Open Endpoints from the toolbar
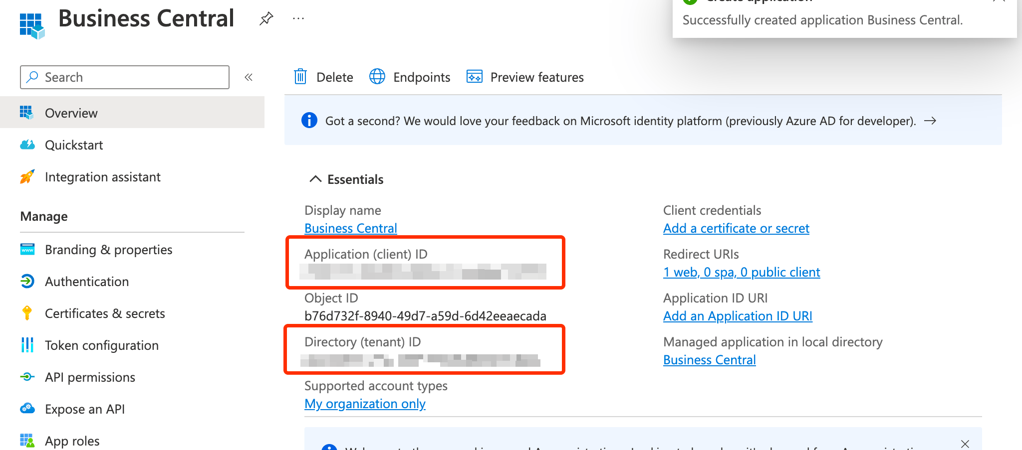Viewport: 1022px width, 450px height. point(410,77)
